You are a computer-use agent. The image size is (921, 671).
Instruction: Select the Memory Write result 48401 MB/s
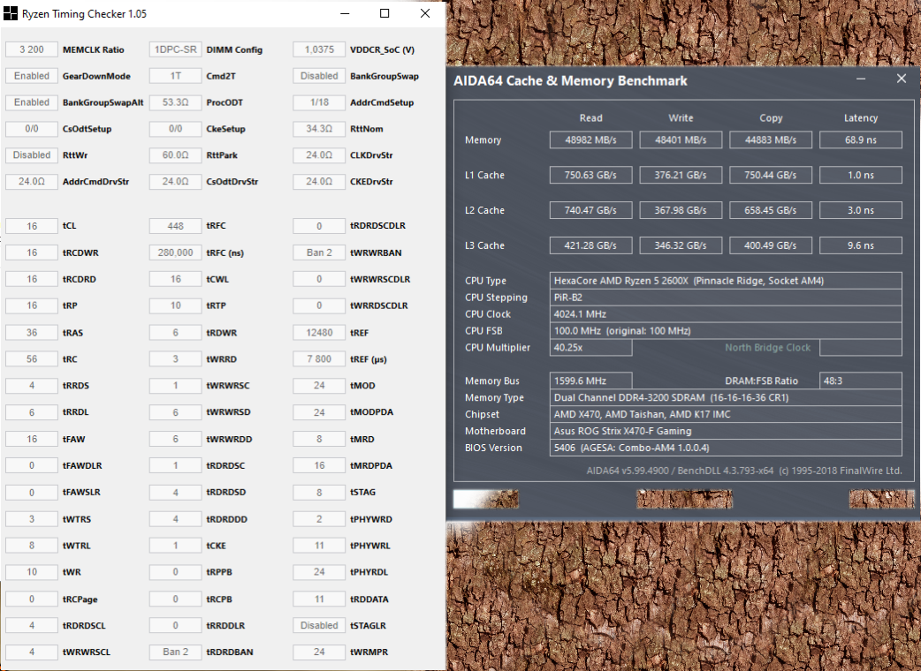tap(681, 139)
